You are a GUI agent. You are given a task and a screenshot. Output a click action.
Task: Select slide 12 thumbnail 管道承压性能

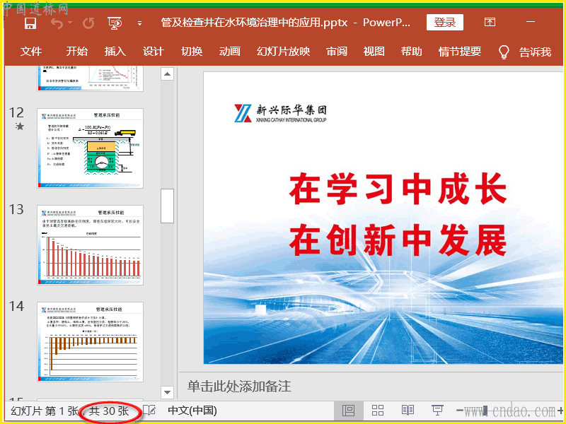[x=91, y=148]
